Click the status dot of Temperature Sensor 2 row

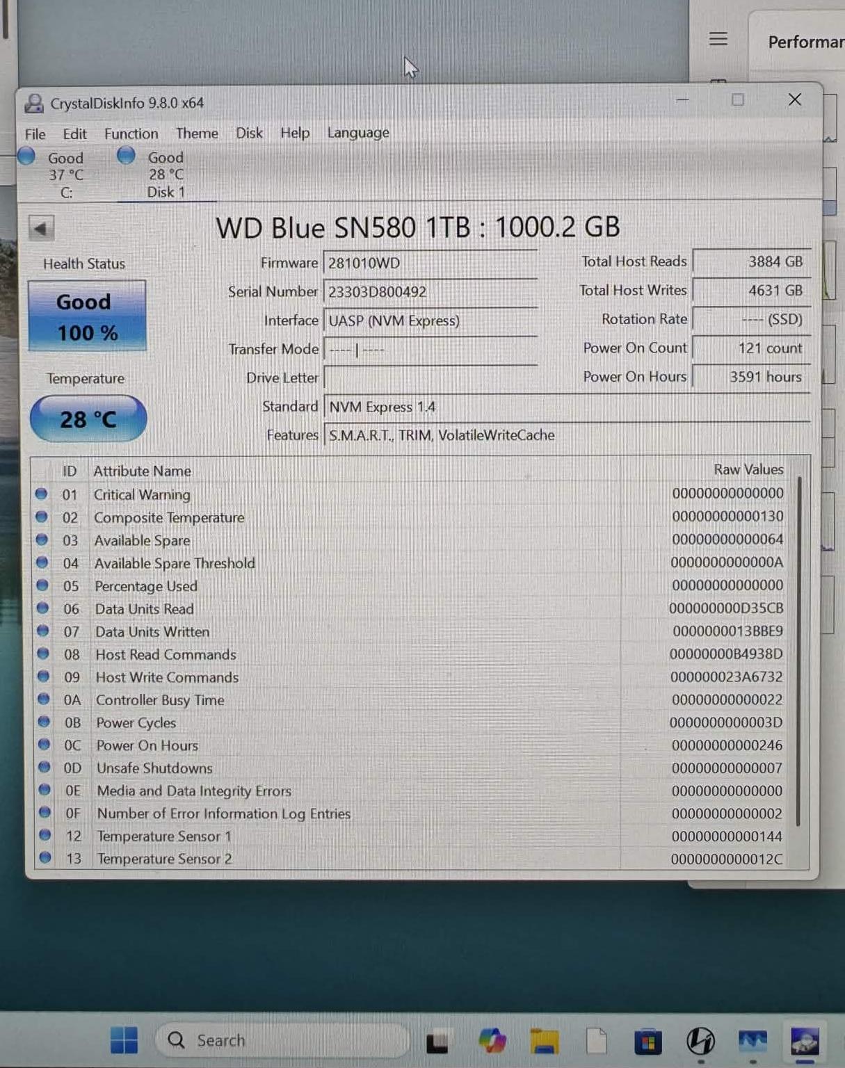pyautogui.click(x=45, y=857)
